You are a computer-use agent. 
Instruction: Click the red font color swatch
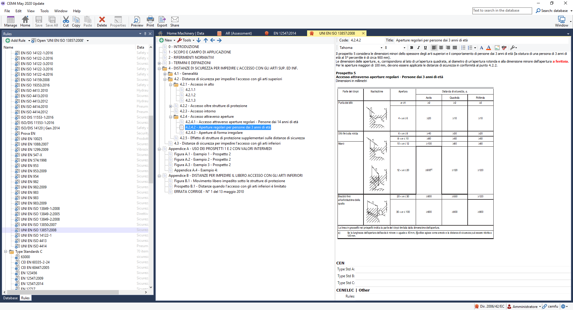coord(489,48)
